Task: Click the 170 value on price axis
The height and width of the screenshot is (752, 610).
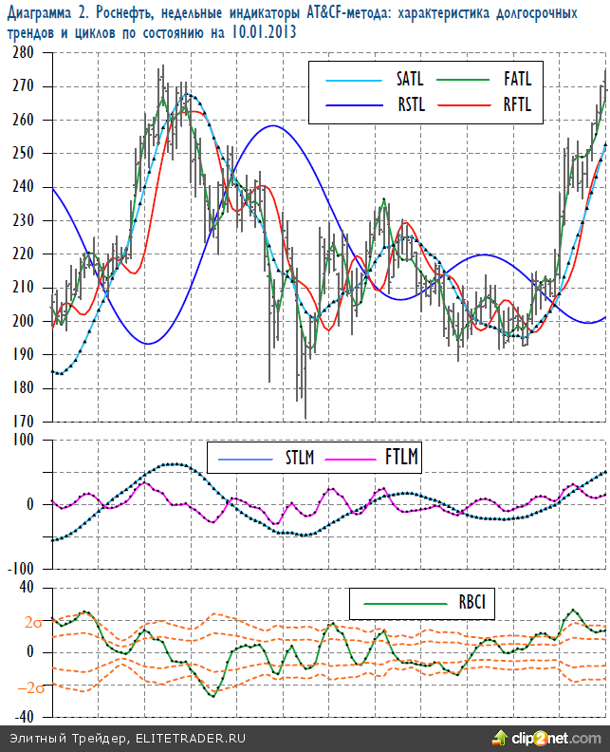Action: click(x=22, y=422)
